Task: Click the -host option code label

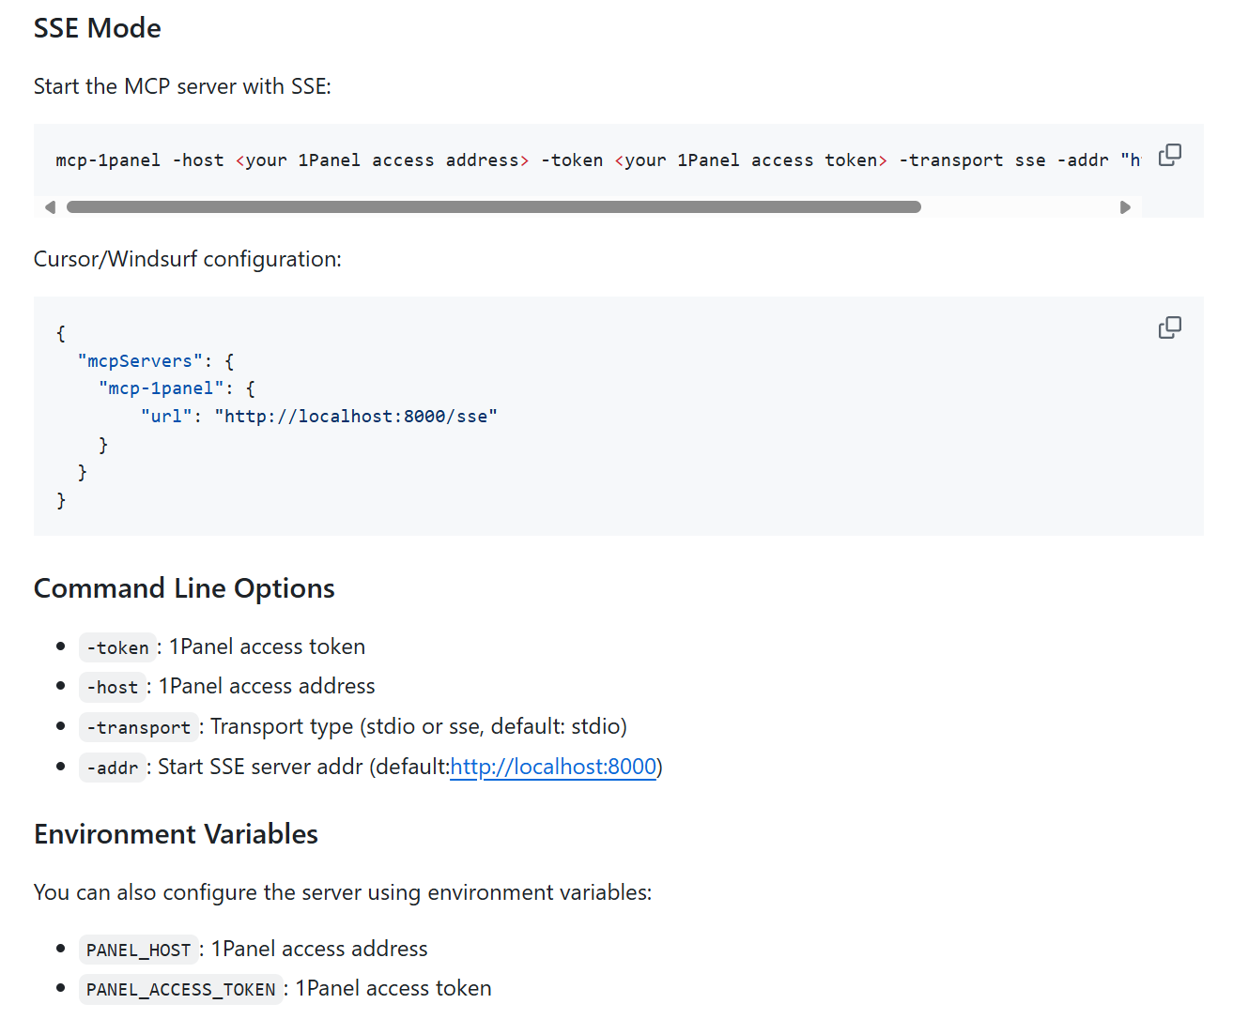Action: pos(112,687)
